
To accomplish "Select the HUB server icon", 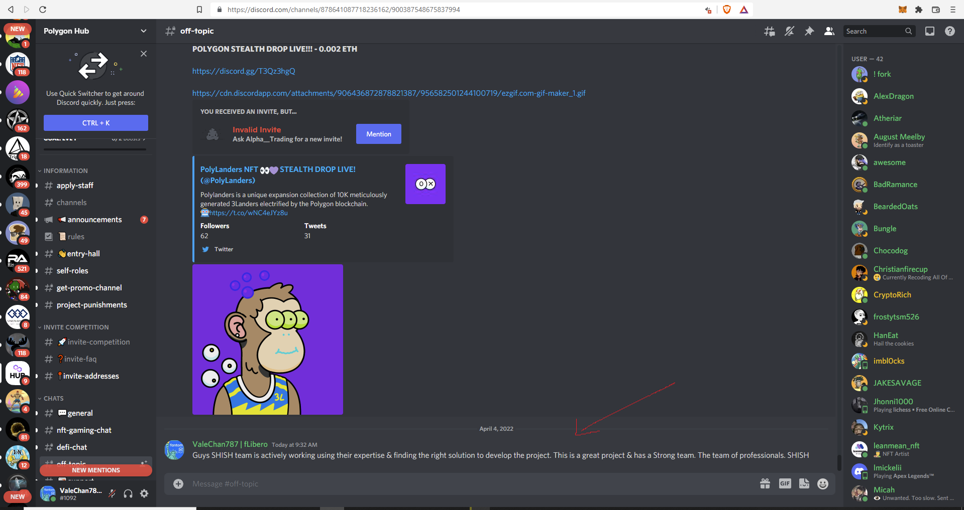I will tap(18, 374).
